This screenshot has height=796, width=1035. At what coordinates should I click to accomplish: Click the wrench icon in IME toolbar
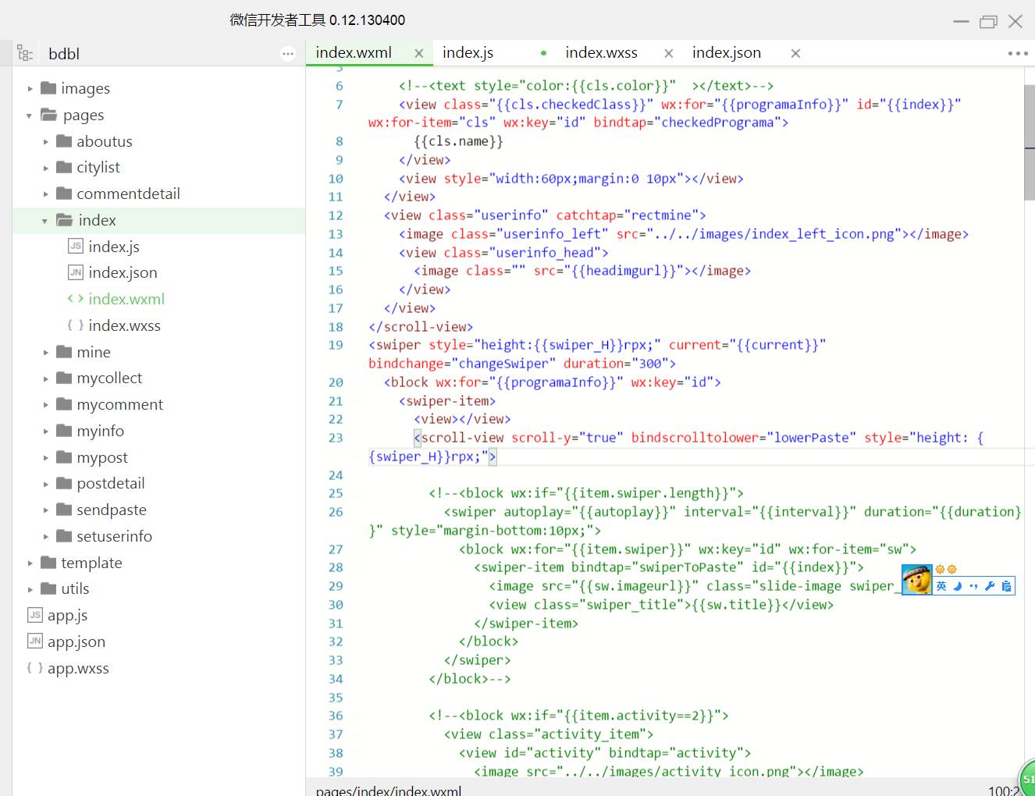pos(990,586)
